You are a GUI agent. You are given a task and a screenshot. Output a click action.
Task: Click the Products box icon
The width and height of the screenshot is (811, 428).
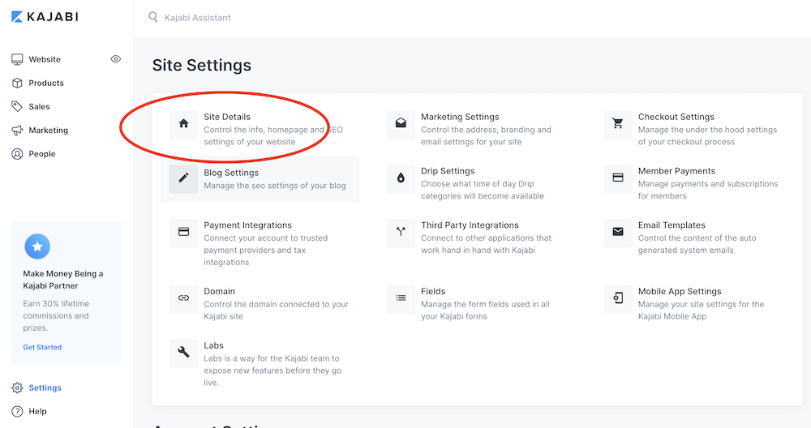click(x=17, y=83)
